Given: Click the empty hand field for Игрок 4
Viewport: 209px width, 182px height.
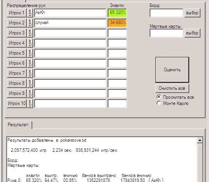Looking at the screenshot, I should [x=70, y=43].
